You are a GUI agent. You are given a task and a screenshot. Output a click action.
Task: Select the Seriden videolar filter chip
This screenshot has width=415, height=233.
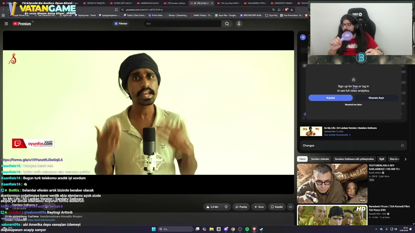pyautogui.click(x=320, y=159)
